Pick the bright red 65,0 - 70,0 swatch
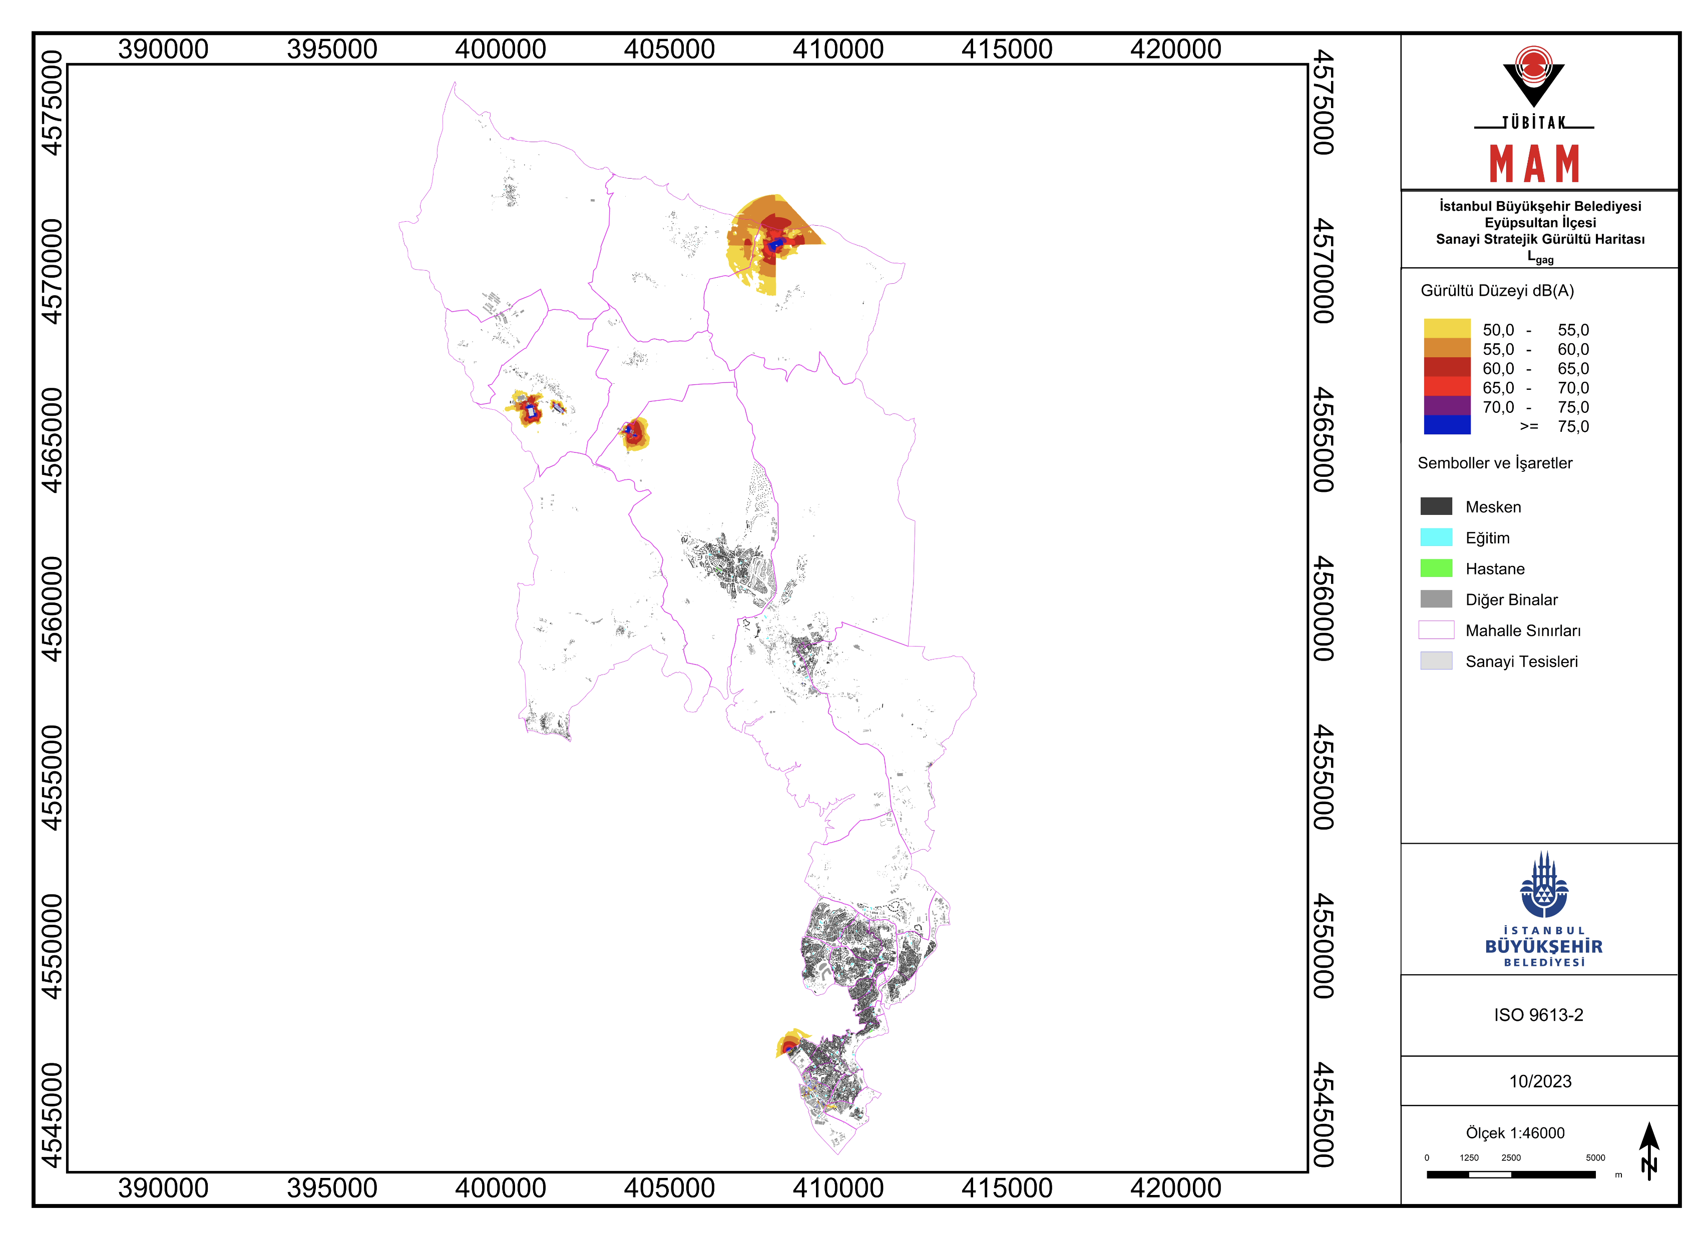This screenshot has height=1235, width=1708. click(1447, 386)
